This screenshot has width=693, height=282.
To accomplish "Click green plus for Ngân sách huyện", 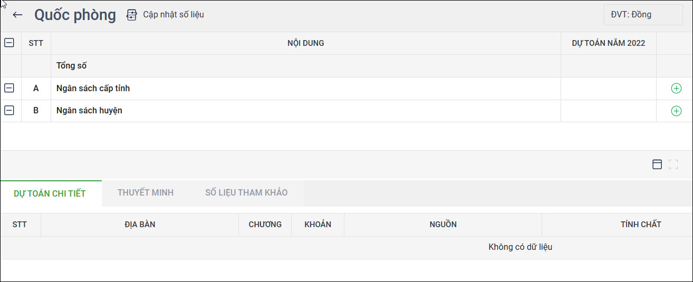I will click(x=676, y=111).
